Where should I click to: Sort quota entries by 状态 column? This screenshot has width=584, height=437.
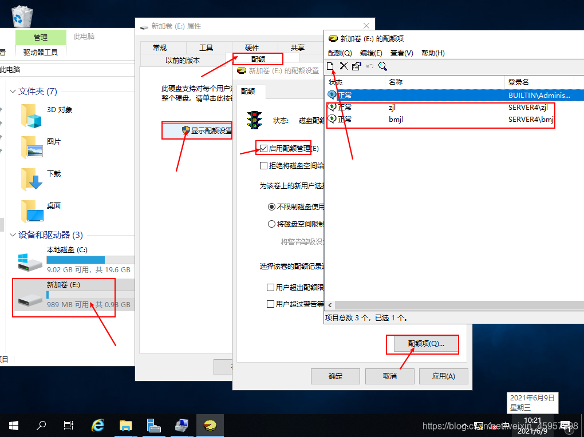coord(355,82)
